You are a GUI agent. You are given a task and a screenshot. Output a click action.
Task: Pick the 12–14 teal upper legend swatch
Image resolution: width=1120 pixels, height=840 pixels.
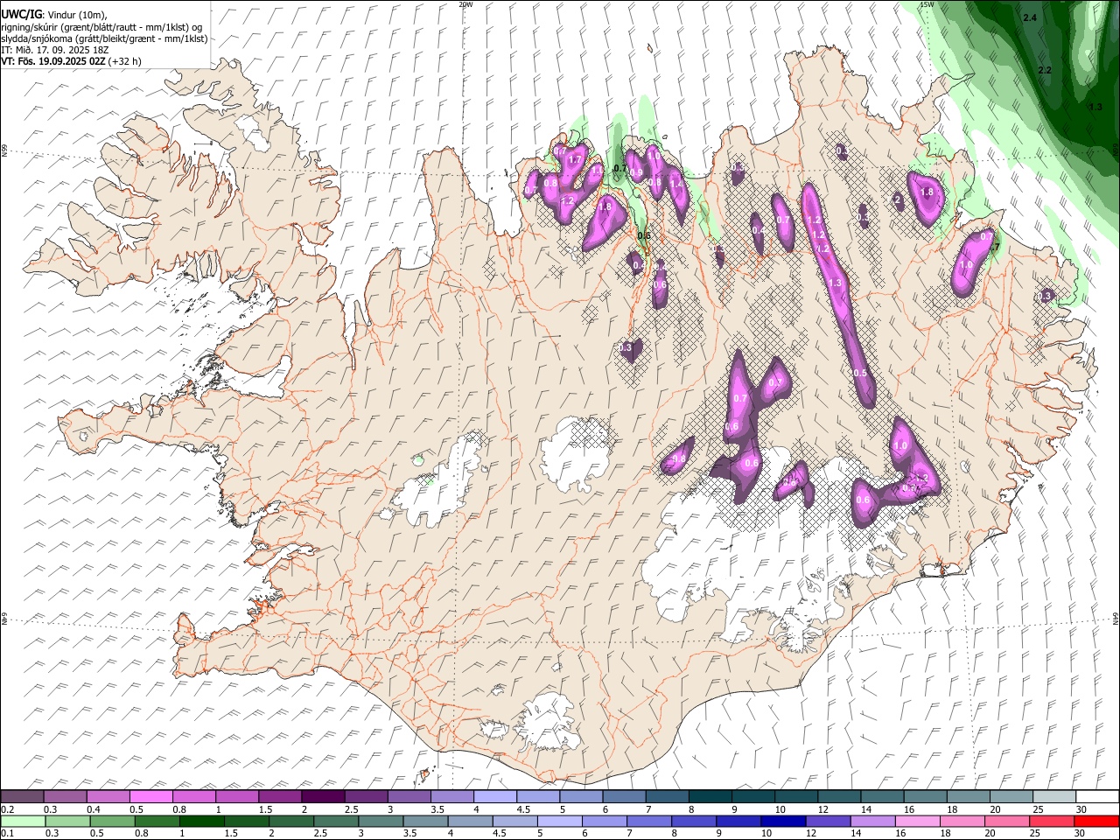pyautogui.click(x=838, y=796)
